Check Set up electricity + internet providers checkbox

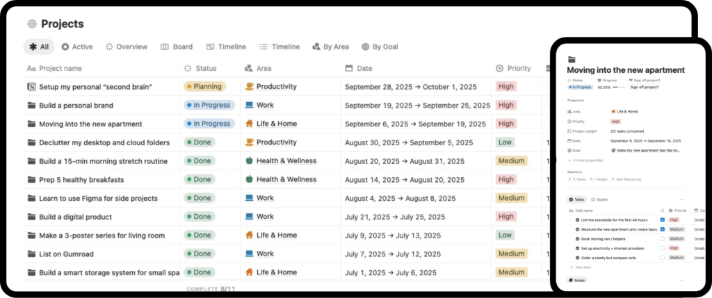(x=663, y=248)
